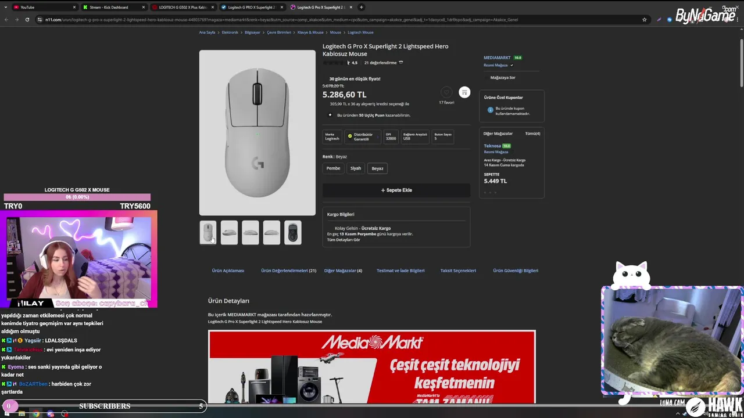This screenshot has height=418, width=744.
Task: Click the Bilgisayar breadcrumb
Action: click(x=252, y=33)
